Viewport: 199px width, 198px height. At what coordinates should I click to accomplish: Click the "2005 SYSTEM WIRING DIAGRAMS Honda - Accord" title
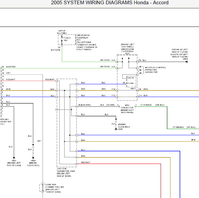[109, 3]
